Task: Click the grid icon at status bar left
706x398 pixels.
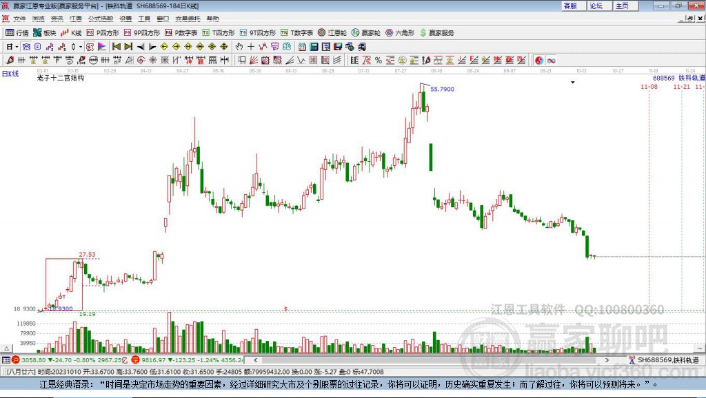Action: [6, 359]
